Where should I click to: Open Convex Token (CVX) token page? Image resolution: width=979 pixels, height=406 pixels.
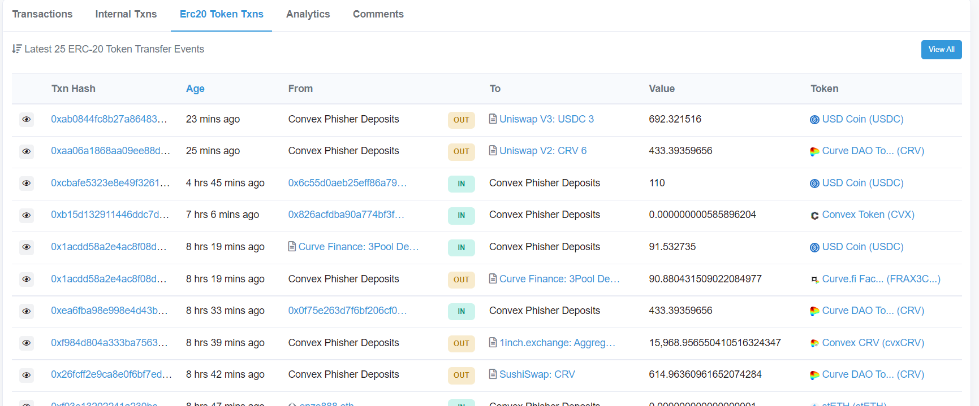[868, 215]
